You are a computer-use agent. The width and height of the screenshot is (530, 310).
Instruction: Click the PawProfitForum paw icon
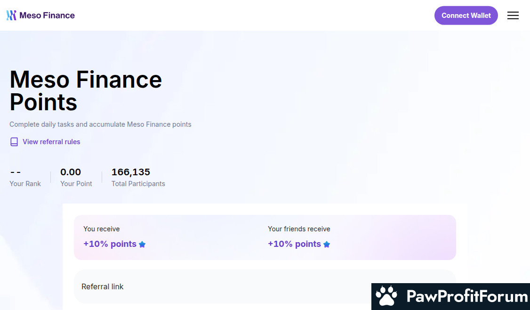(386, 296)
